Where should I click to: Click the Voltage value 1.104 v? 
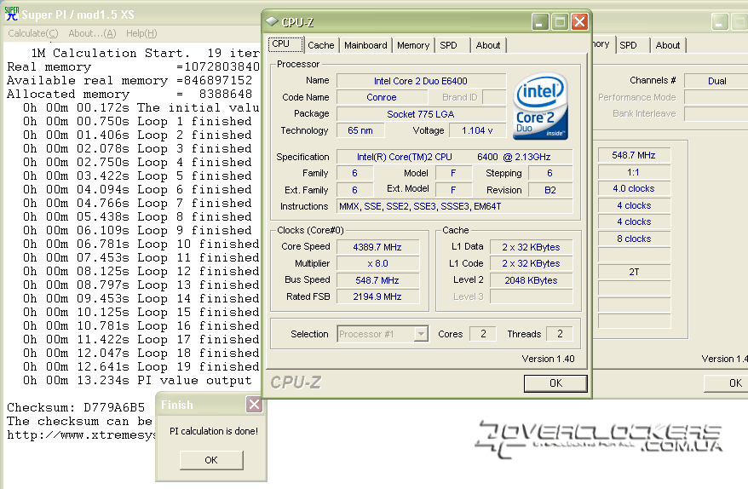[477, 130]
